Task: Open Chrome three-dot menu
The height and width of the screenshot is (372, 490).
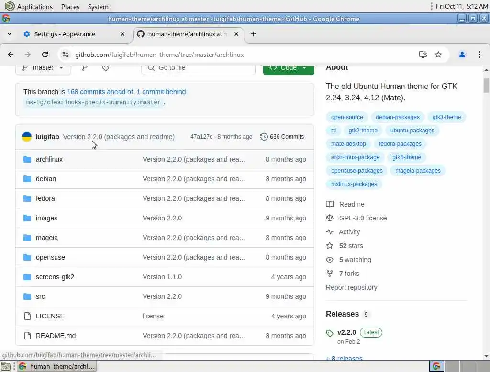Action: 479,55
